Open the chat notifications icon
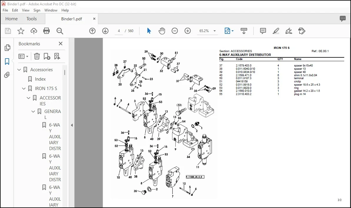Viewport: 351px width, 208px height. (x=342, y=19)
